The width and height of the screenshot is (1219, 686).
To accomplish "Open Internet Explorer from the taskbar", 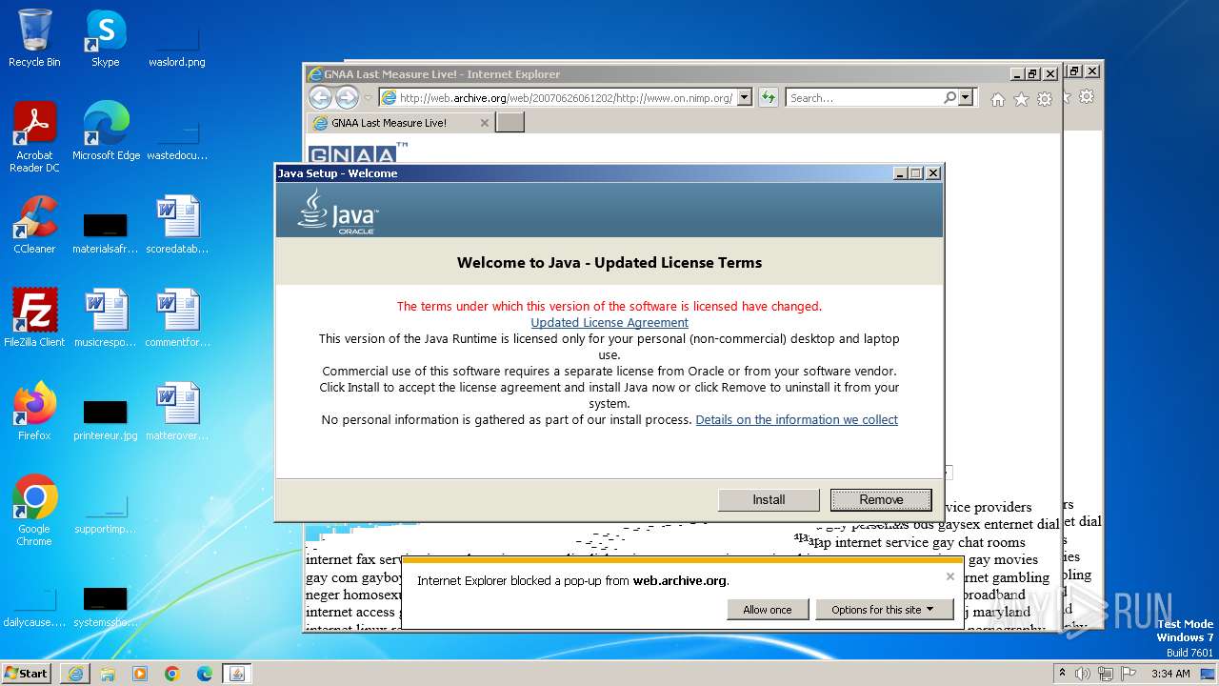I will coord(75,674).
